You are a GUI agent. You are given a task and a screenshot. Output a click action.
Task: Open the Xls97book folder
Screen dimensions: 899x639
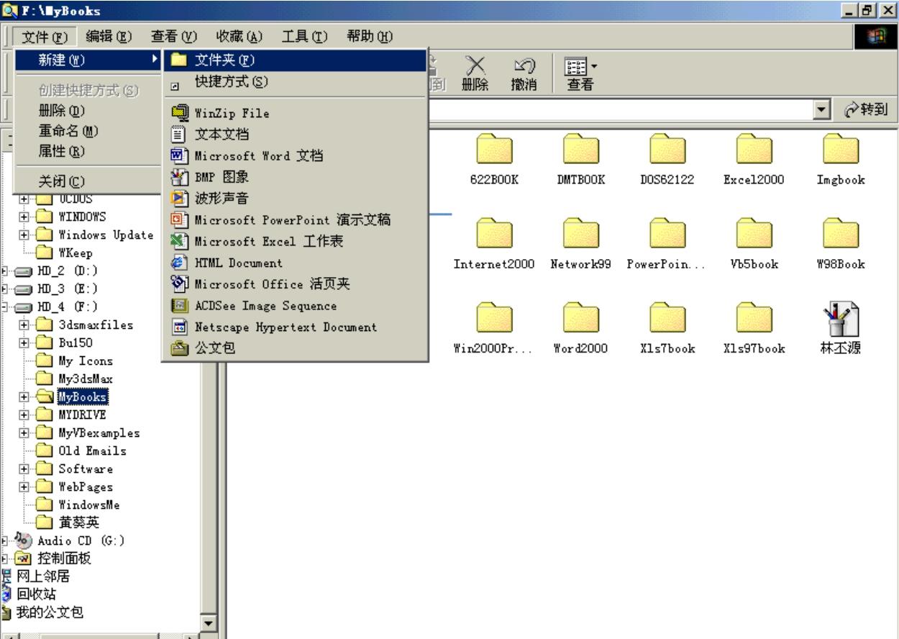(755, 327)
